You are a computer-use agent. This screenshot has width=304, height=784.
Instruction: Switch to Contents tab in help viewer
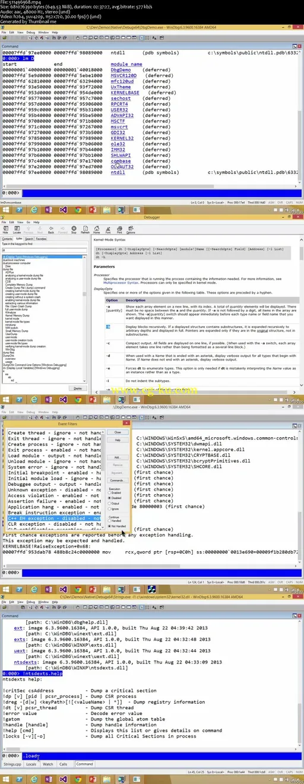[x=7, y=239]
